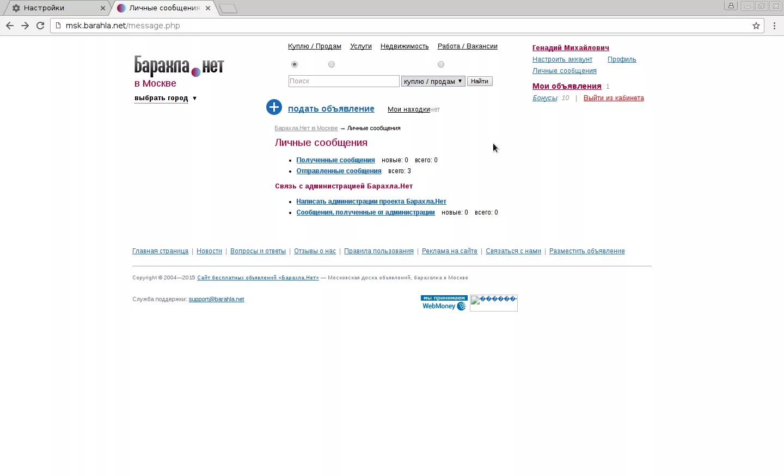The height and width of the screenshot is (476, 784).
Task: Click the Генадий Михайлович user name
Action: [x=571, y=48]
